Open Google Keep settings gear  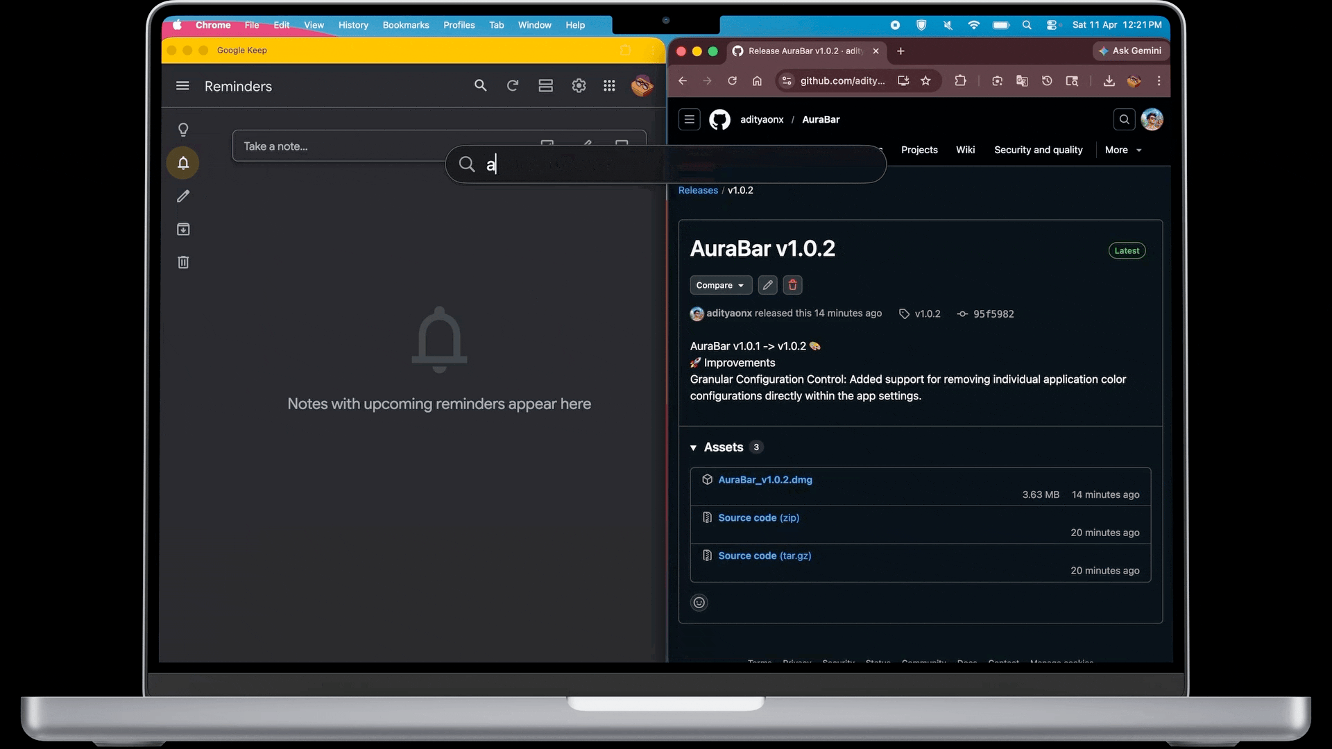579,86
